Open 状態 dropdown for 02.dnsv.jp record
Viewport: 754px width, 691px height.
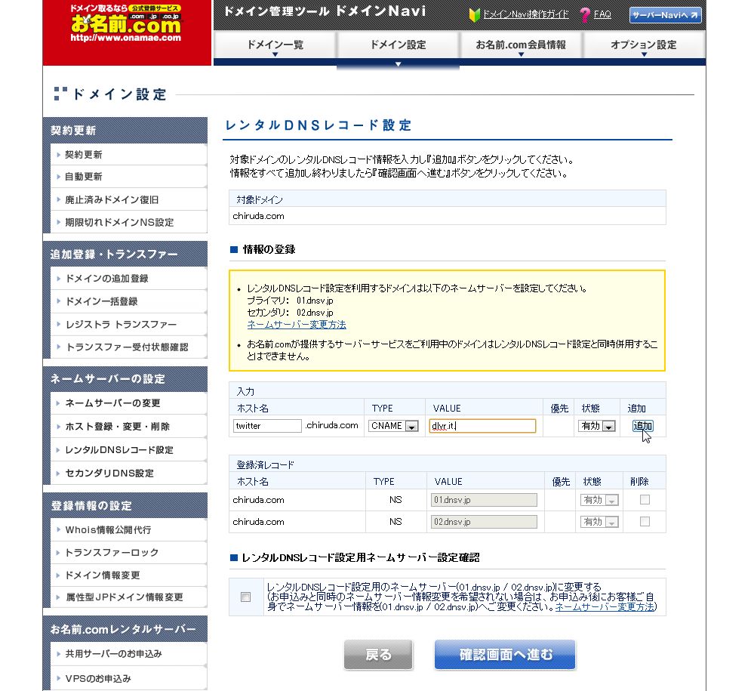tap(599, 522)
